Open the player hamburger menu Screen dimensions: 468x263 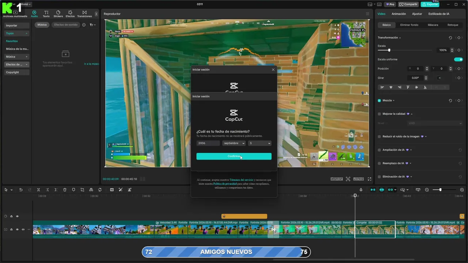pos(367,14)
